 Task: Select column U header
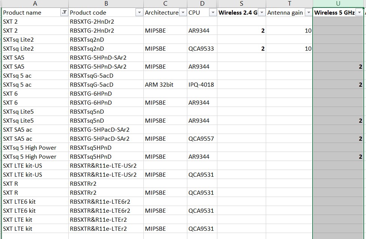tap(338, 3)
